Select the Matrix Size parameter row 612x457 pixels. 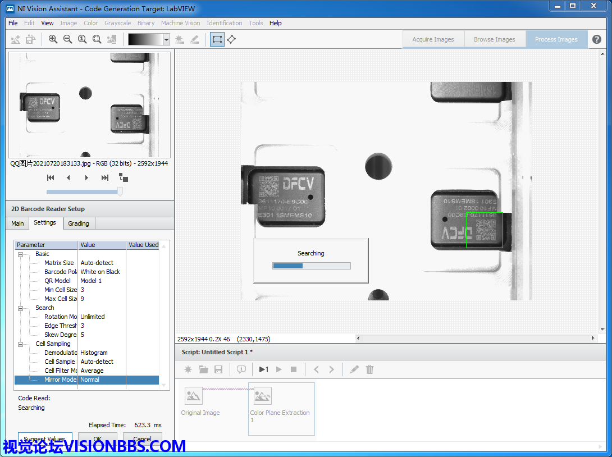point(86,263)
